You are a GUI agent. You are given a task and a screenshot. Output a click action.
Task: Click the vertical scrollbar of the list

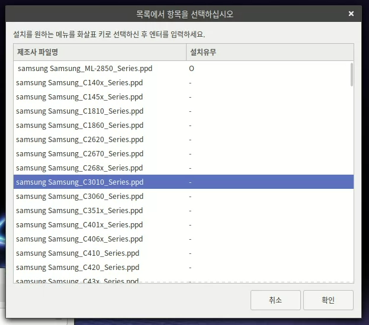click(x=352, y=75)
